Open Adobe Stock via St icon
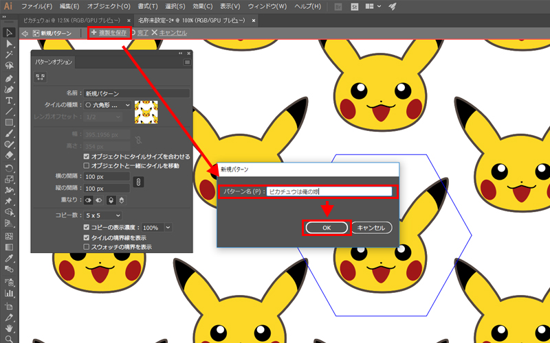Viewport: 550px width, 343px height. pos(354,7)
